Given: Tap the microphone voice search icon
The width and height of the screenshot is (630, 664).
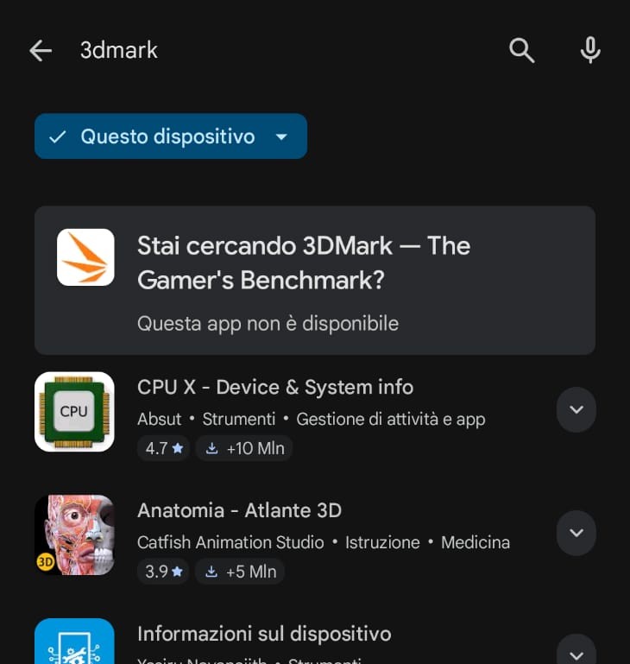Looking at the screenshot, I should (x=590, y=51).
